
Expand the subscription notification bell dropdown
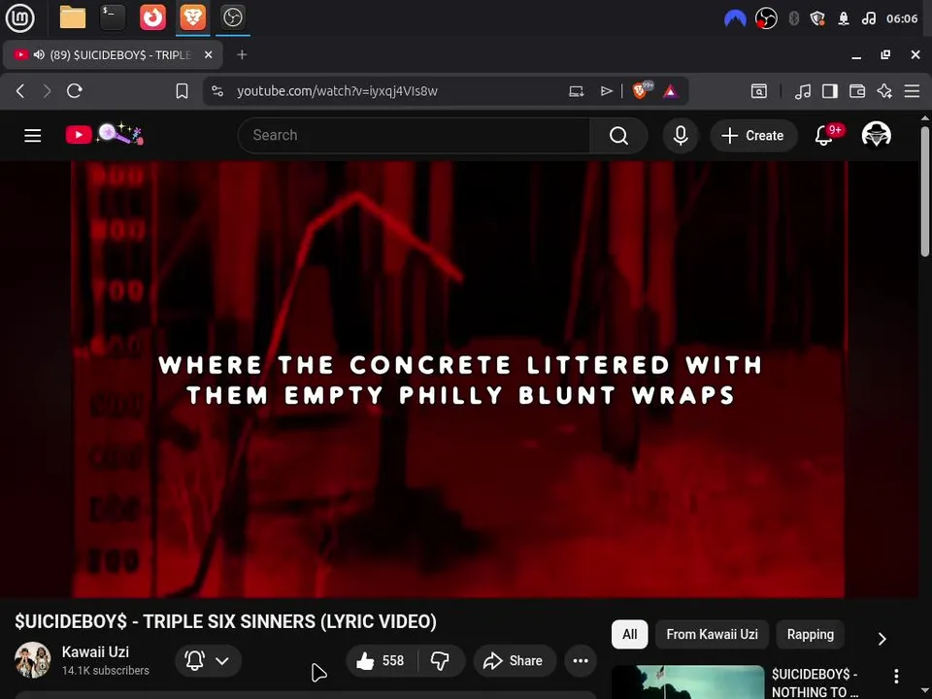click(208, 661)
